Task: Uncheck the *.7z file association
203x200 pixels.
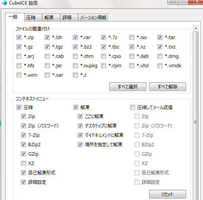Action: coord(104,38)
